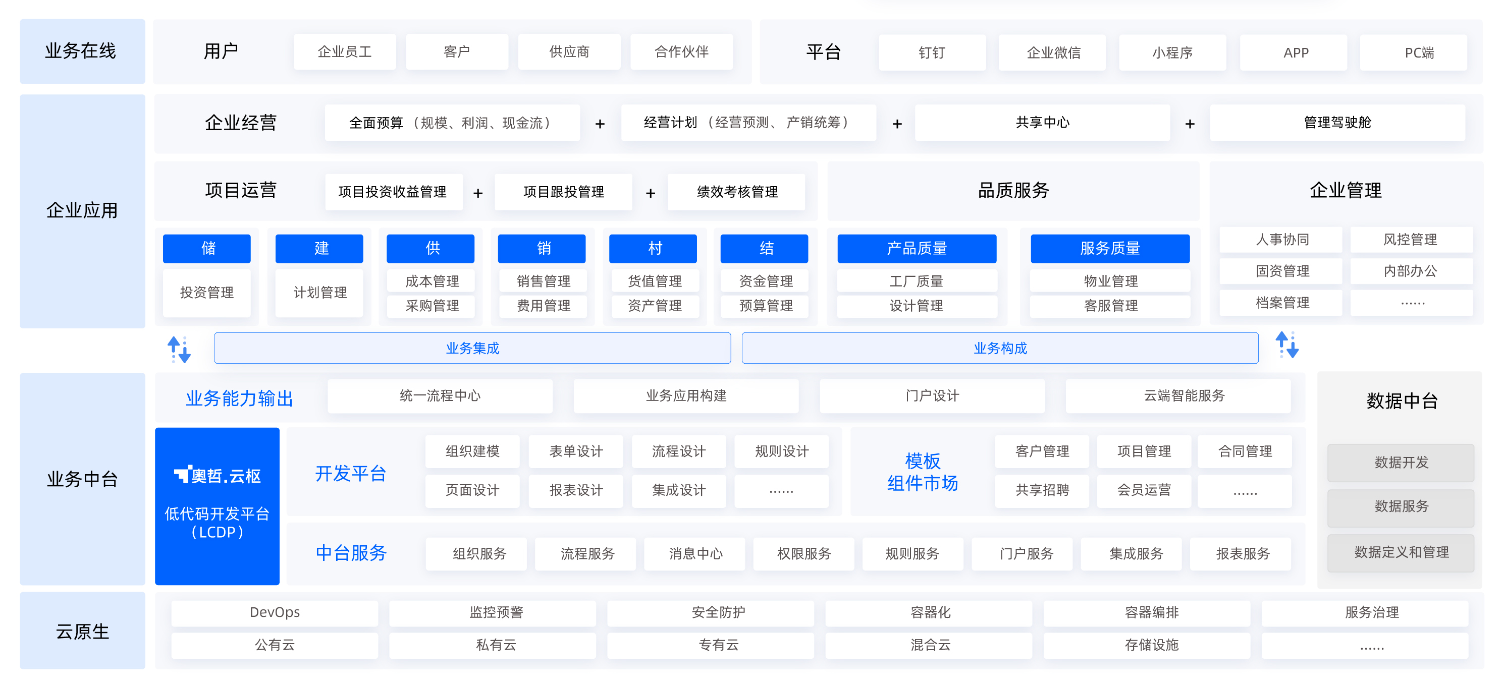The width and height of the screenshot is (1504, 687).
Task: Select the blue 建 header
Action: click(319, 249)
